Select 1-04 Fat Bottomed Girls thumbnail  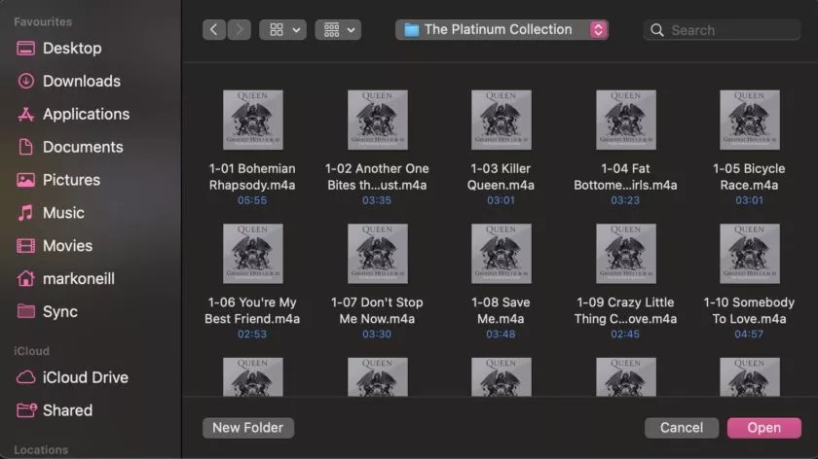click(626, 120)
